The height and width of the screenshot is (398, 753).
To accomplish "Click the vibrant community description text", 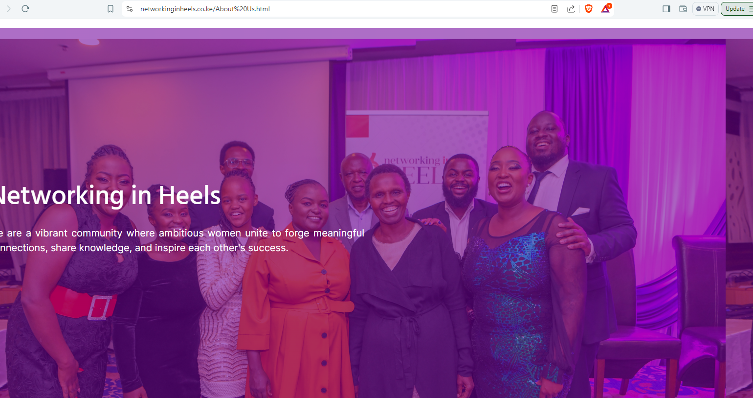I will (x=182, y=240).
